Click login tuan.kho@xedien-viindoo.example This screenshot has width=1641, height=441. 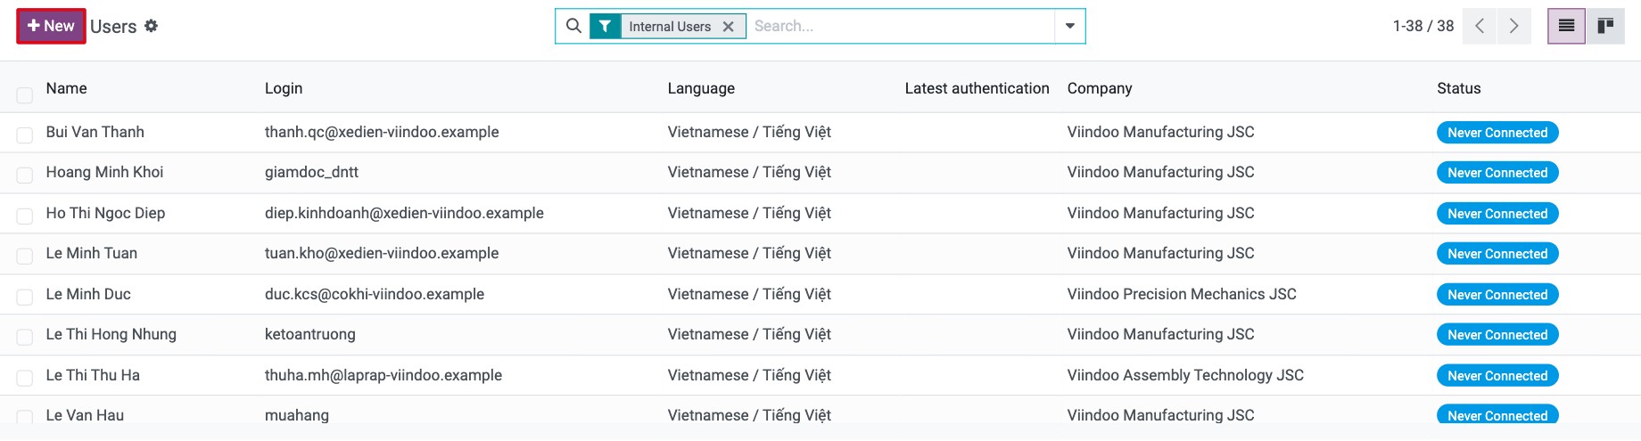(382, 253)
